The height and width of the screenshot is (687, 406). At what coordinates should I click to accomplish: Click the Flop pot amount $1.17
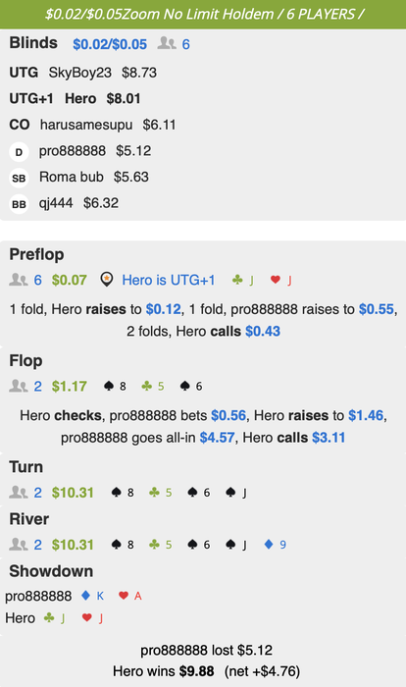click(x=70, y=386)
